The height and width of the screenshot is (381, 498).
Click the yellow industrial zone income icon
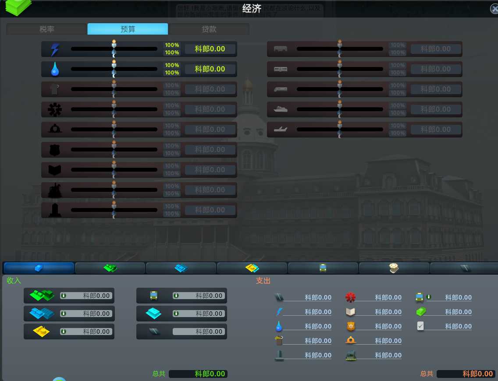[x=42, y=332]
